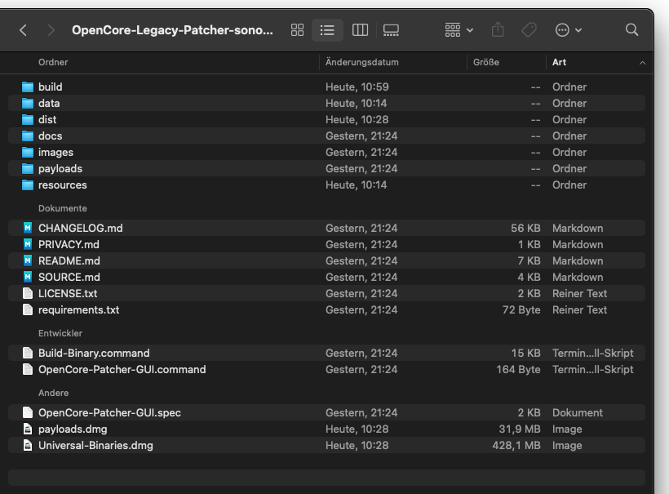Click the Heute, 10:59 date of build
Viewport: 669px width, 494px height.
[x=357, y=87]
